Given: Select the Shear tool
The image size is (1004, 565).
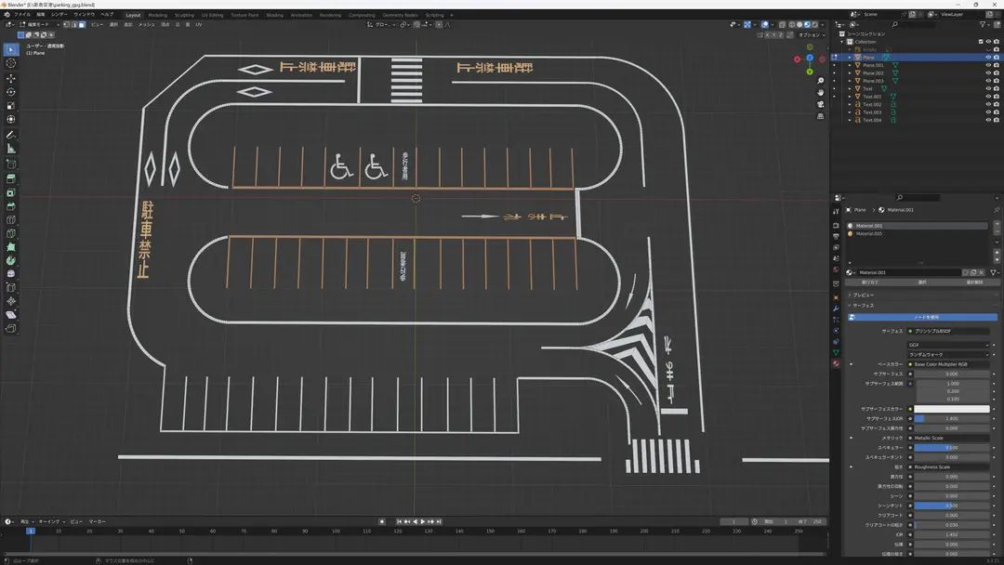Looking at the screenshot, I should [x=11, y=315].
